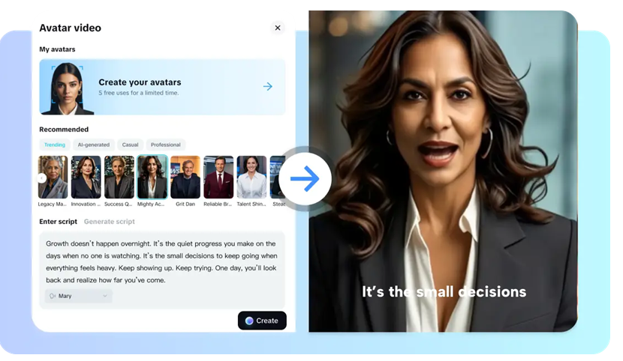The image size is (623, 361).
Task: Select the Professional filter chip
Action: [x=165, y=145]
